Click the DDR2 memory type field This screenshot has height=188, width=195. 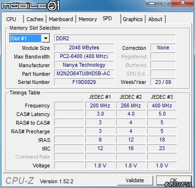[x=115, y=38]
